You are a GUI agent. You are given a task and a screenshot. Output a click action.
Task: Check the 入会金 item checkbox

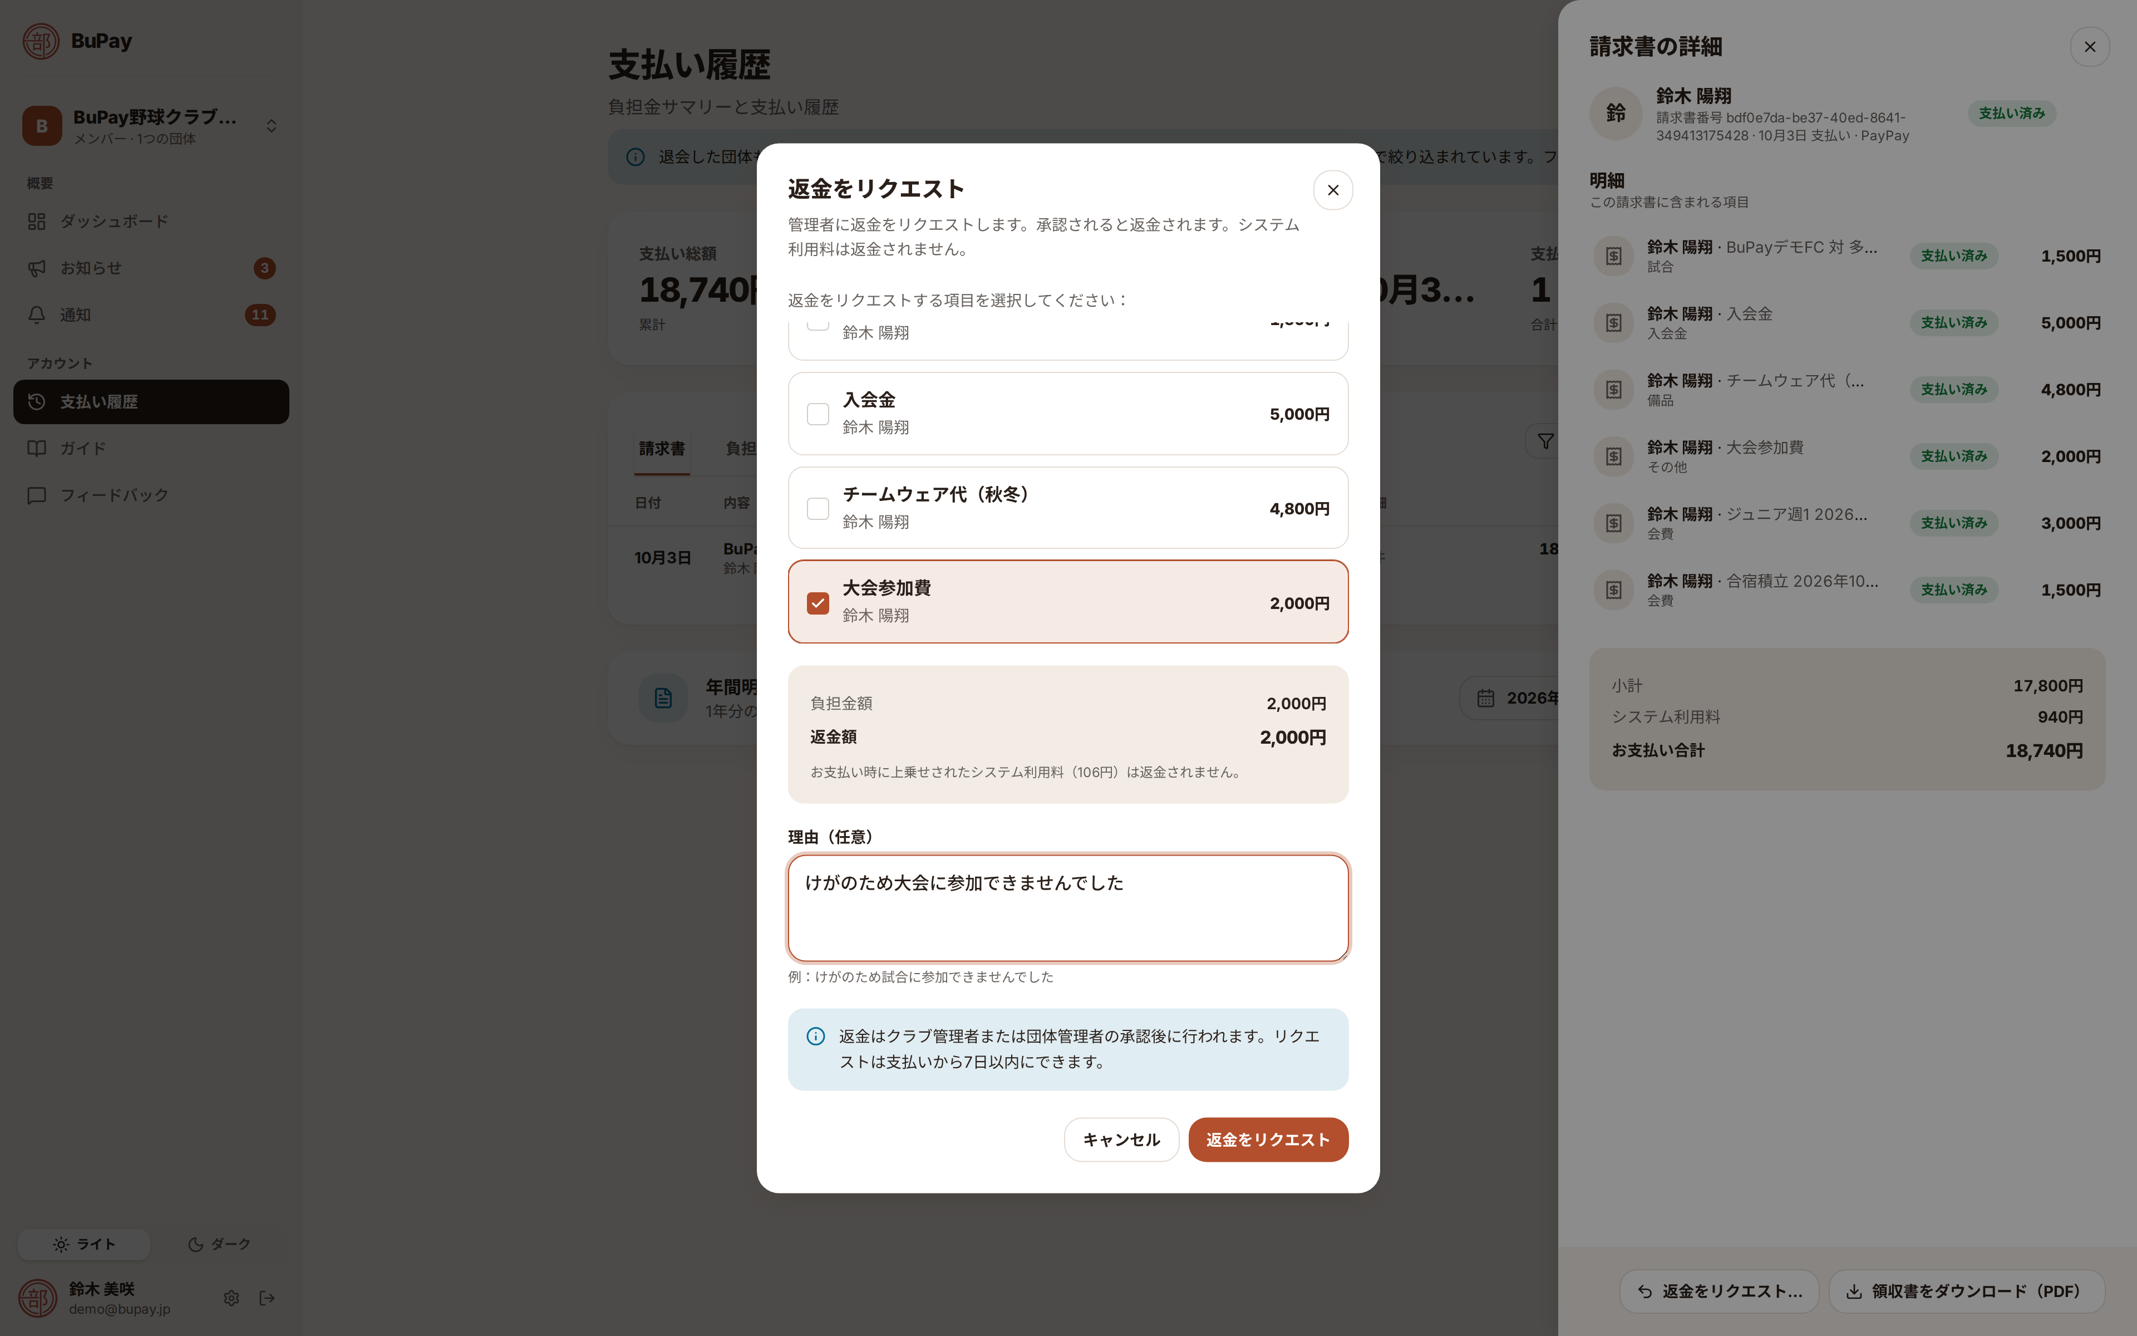(818, 414)
